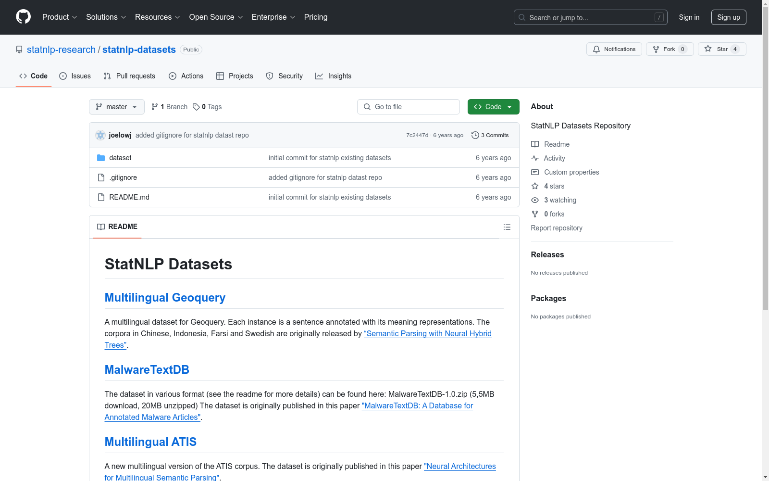Open the Actions tab
Viewport: 769px width, 481px height.
click(x=186, y=76)
